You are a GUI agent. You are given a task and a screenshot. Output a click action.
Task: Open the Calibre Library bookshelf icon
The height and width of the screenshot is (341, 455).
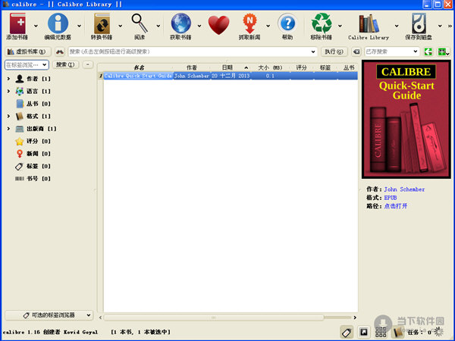pyautogui.click(x=369, y=23)
